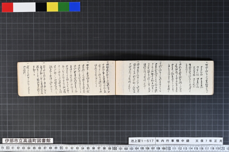Pick the blue patch on the color chart
The image size is (229, 152).
75,7
